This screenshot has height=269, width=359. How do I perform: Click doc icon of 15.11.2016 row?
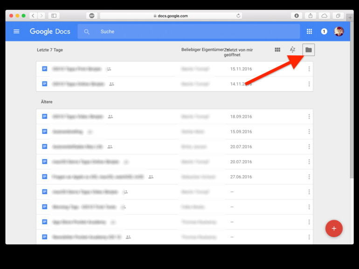(45, 69)
